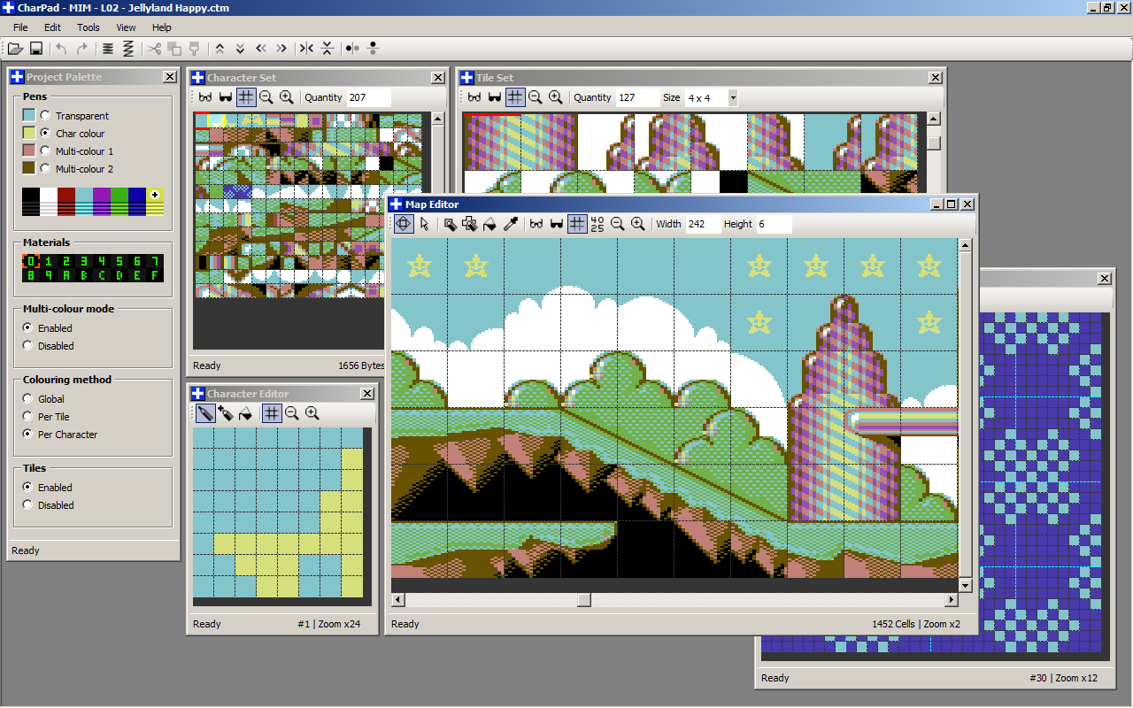This screenshot has height=708, width=1133.
Task: Select material 0 in the Materials grid
Action: [x=31, y=261]
